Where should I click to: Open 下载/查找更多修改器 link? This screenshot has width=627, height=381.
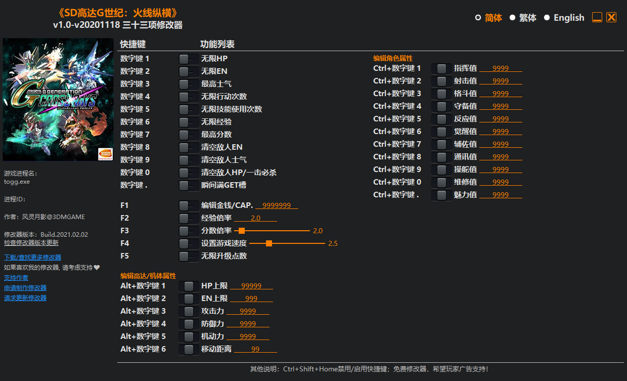coord(32,258)
